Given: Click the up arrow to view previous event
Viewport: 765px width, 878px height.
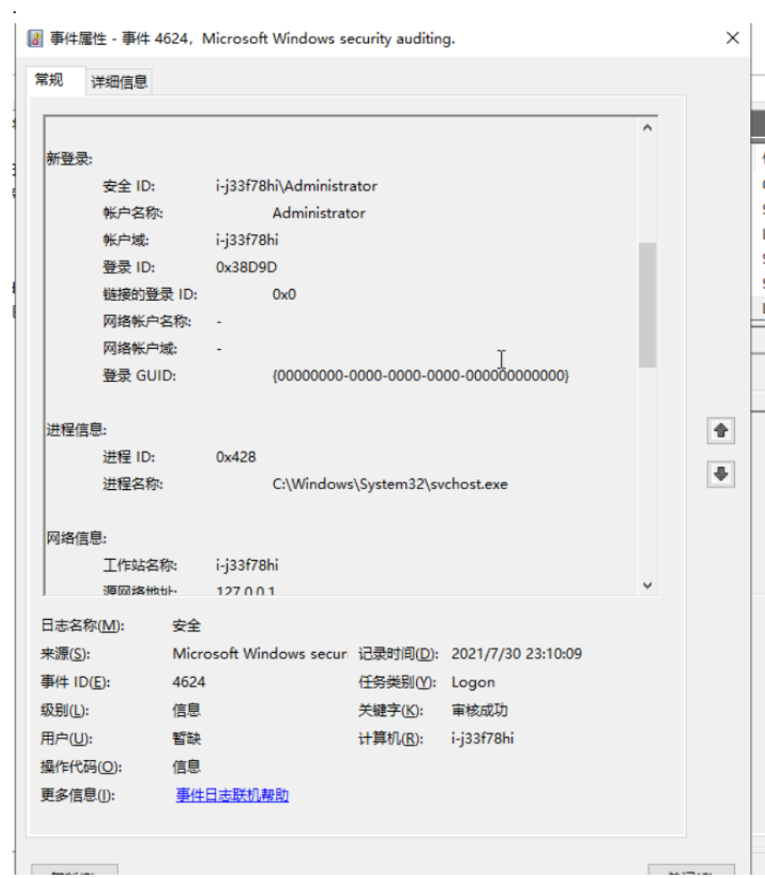Looking at the screenshot, I should (x=720, y=430).
